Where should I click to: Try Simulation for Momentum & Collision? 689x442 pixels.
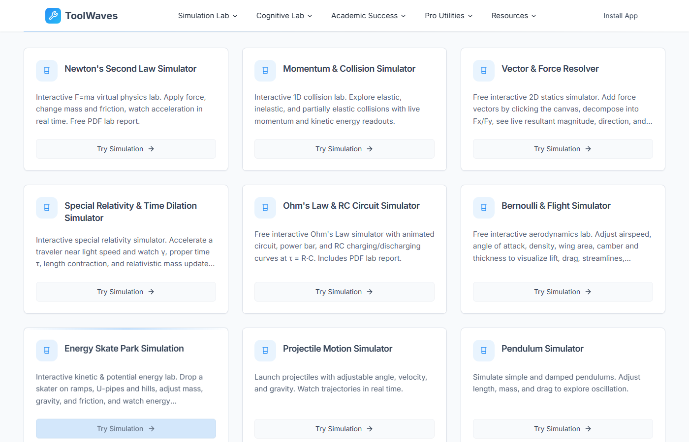344,149
